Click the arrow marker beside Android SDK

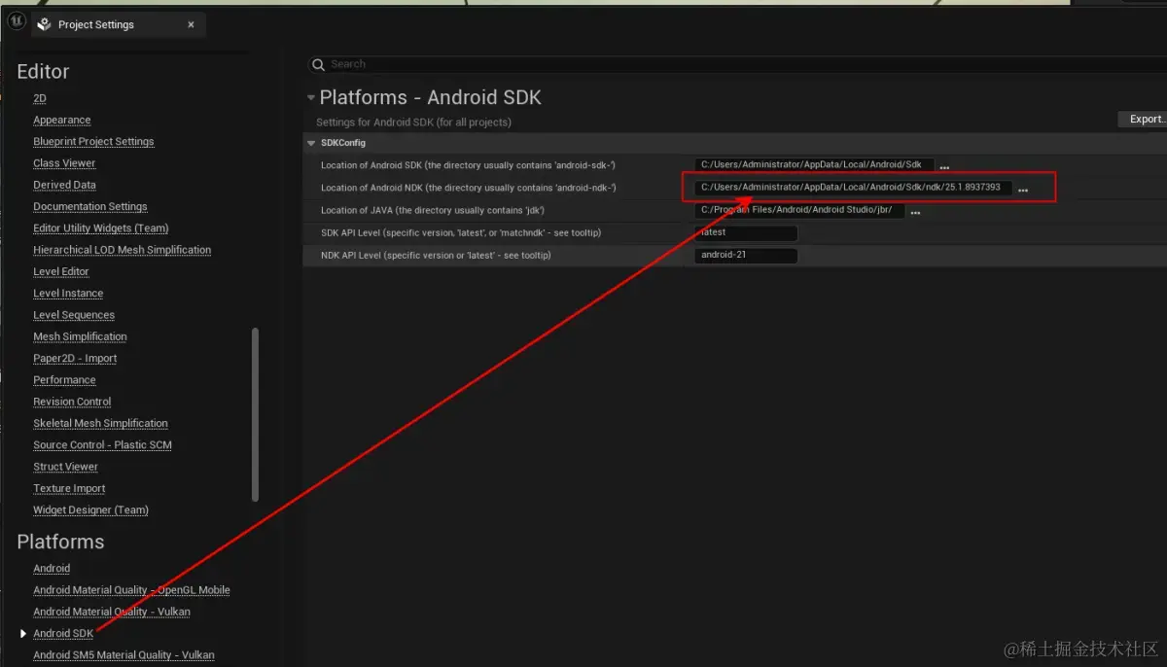pos(24,633)
